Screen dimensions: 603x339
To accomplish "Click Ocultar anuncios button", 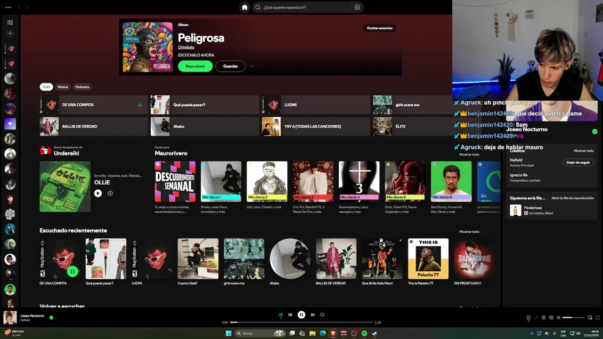I will coord(380,28).
